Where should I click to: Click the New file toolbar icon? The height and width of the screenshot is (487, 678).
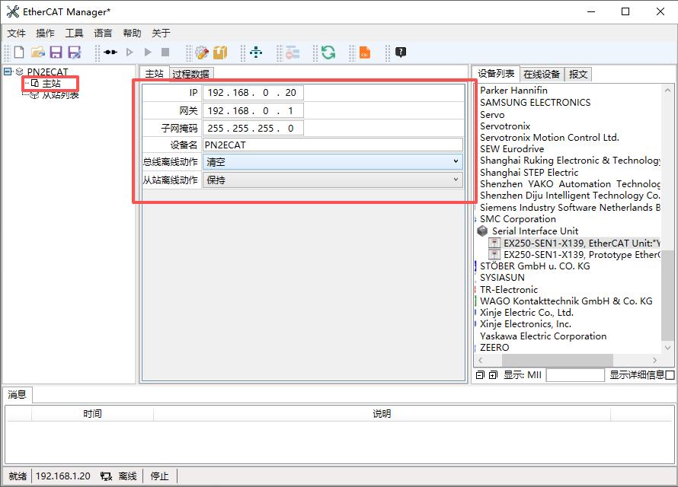pyautogui.click(x=19, y=53)
